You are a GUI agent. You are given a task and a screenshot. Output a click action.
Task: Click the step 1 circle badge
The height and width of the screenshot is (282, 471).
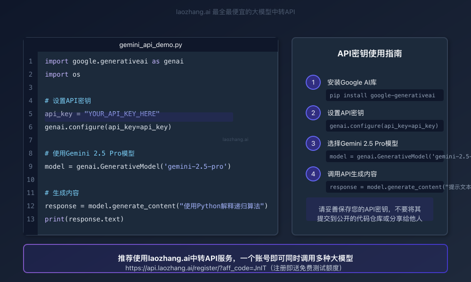click(x=313, y=82)
